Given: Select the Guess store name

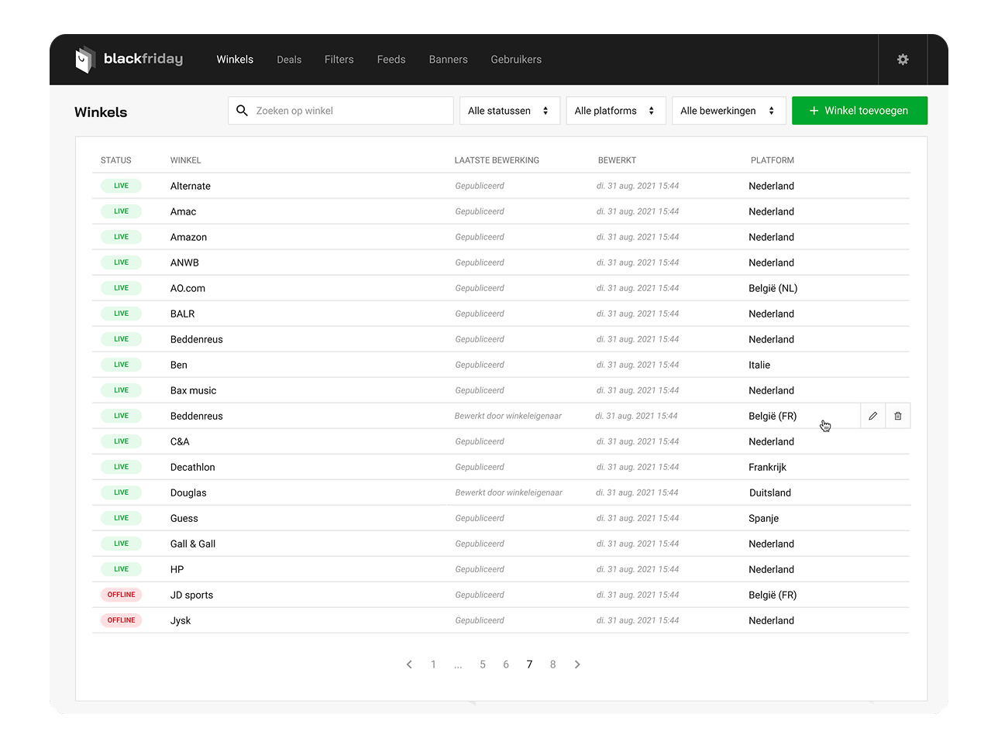Looking at the screenshot, I should pyautogui.click(x=184, y=518).
